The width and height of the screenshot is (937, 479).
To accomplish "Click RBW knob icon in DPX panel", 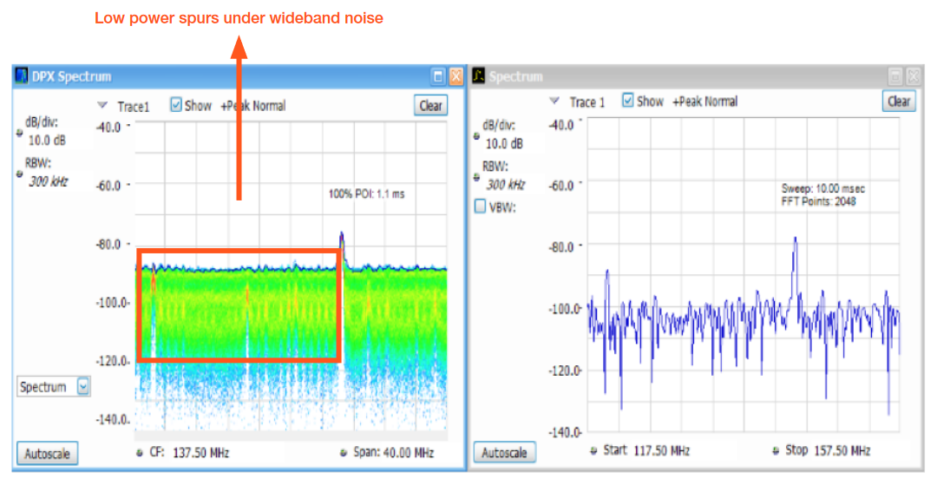I will (x=20, y=174).
